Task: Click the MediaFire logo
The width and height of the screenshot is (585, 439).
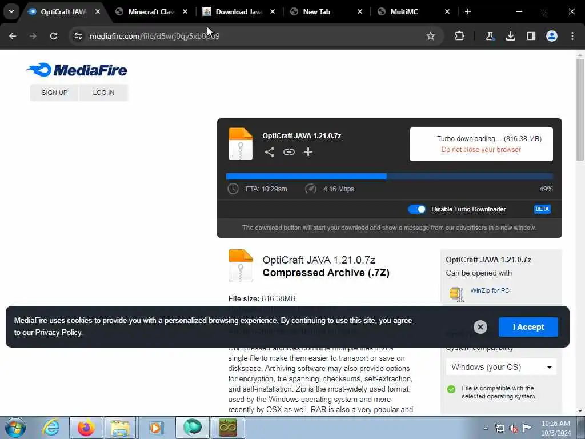Action: [77, 70]
